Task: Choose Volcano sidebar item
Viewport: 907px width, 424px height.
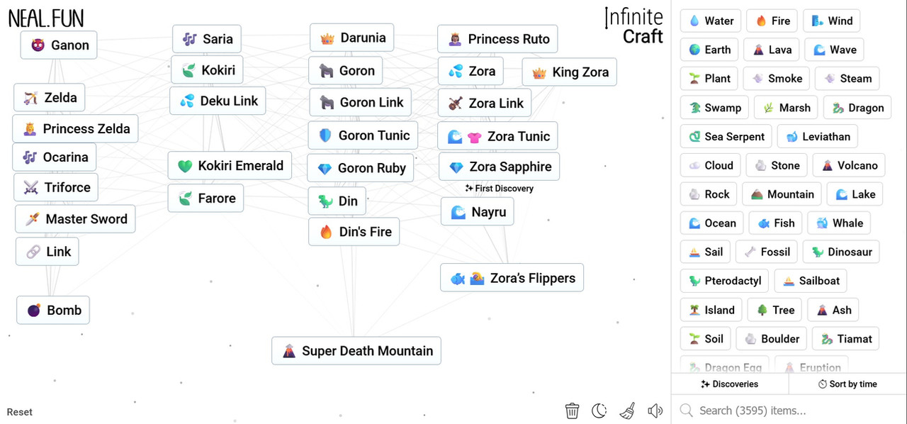Action: tap(849, 165)
